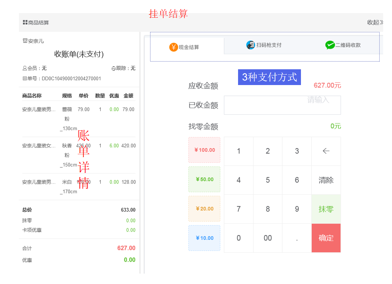Confirm payment with red 确定 button
392x284 pixels.
click(326, 238)
